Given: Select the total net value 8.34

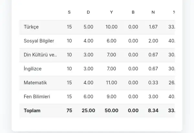Looking at the screenshot, I should 153,111.
